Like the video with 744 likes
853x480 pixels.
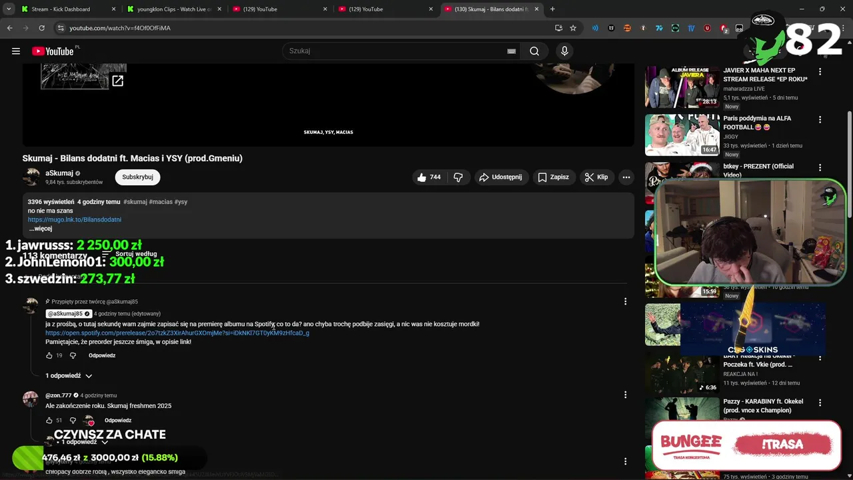click(x=428, y=177)
